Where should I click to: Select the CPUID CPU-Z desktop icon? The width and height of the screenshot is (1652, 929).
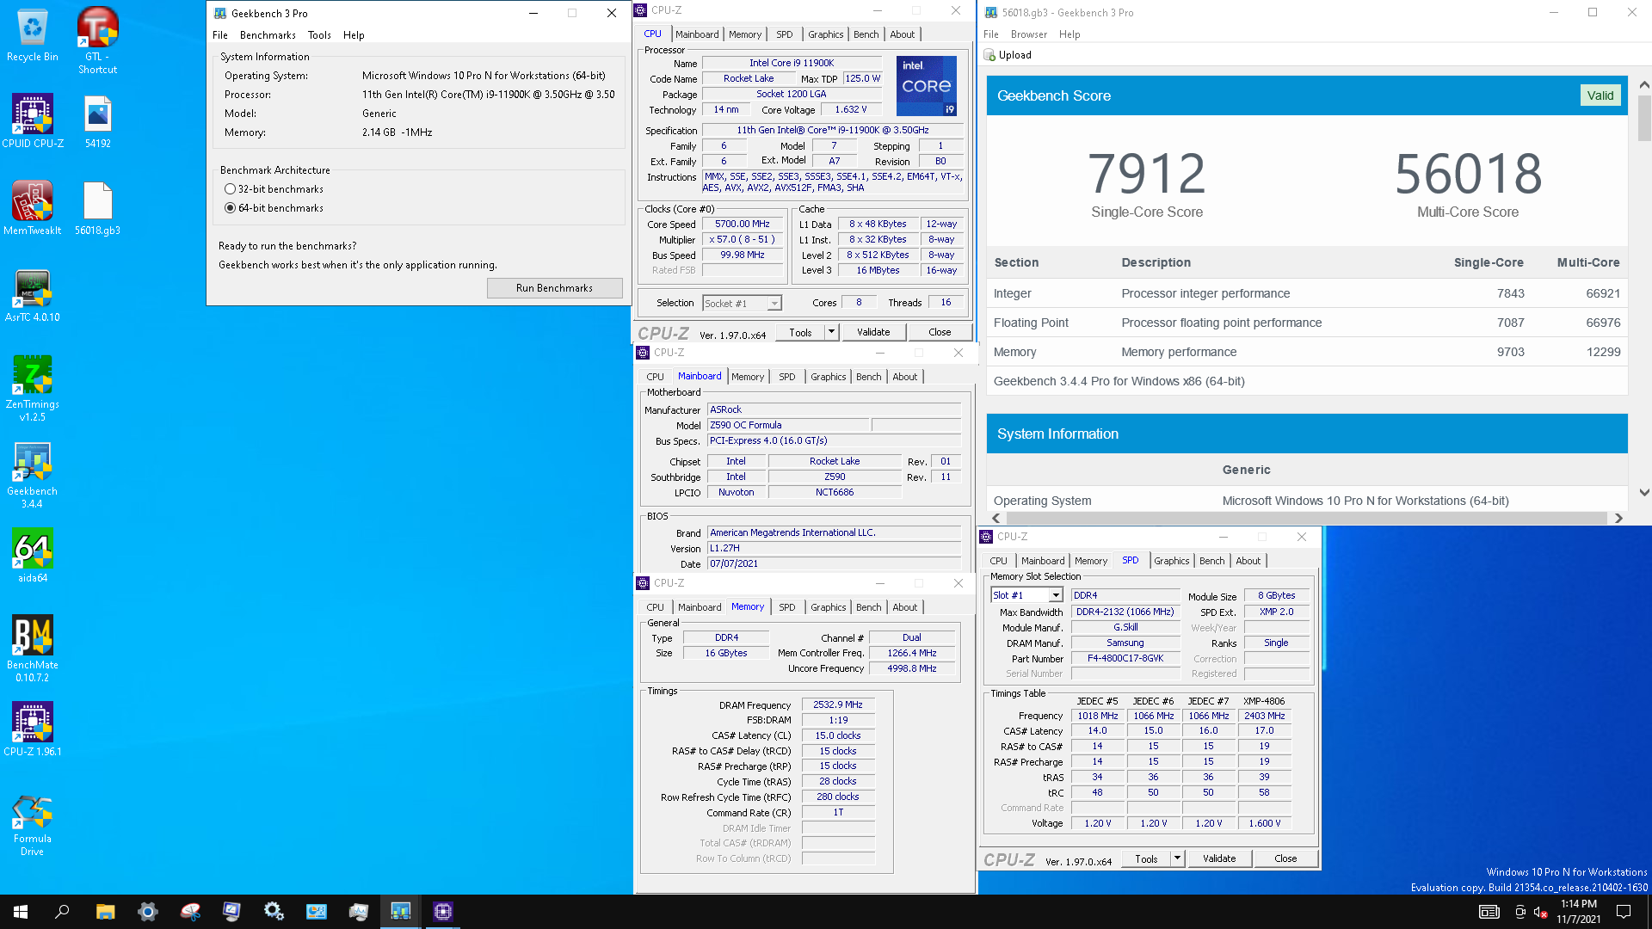[x=33, y=121]
